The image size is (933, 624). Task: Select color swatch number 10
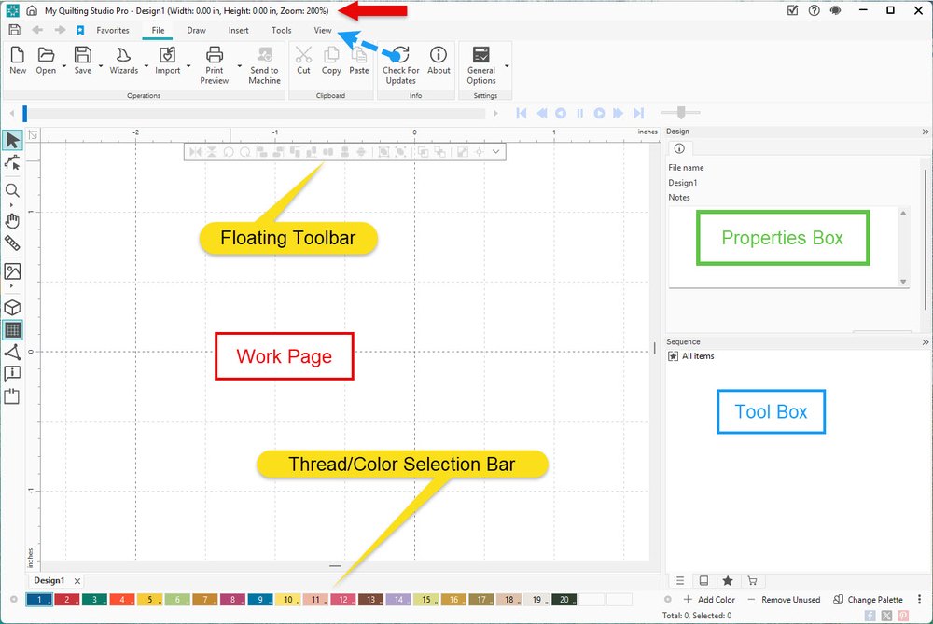pos(288,600)
